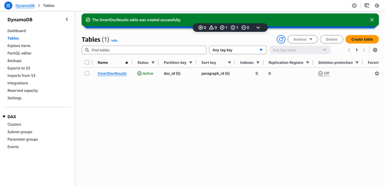This screenshot has height=186, width=385.
Task: Open the Actions dropdown
Action: [x=302, y=39]
